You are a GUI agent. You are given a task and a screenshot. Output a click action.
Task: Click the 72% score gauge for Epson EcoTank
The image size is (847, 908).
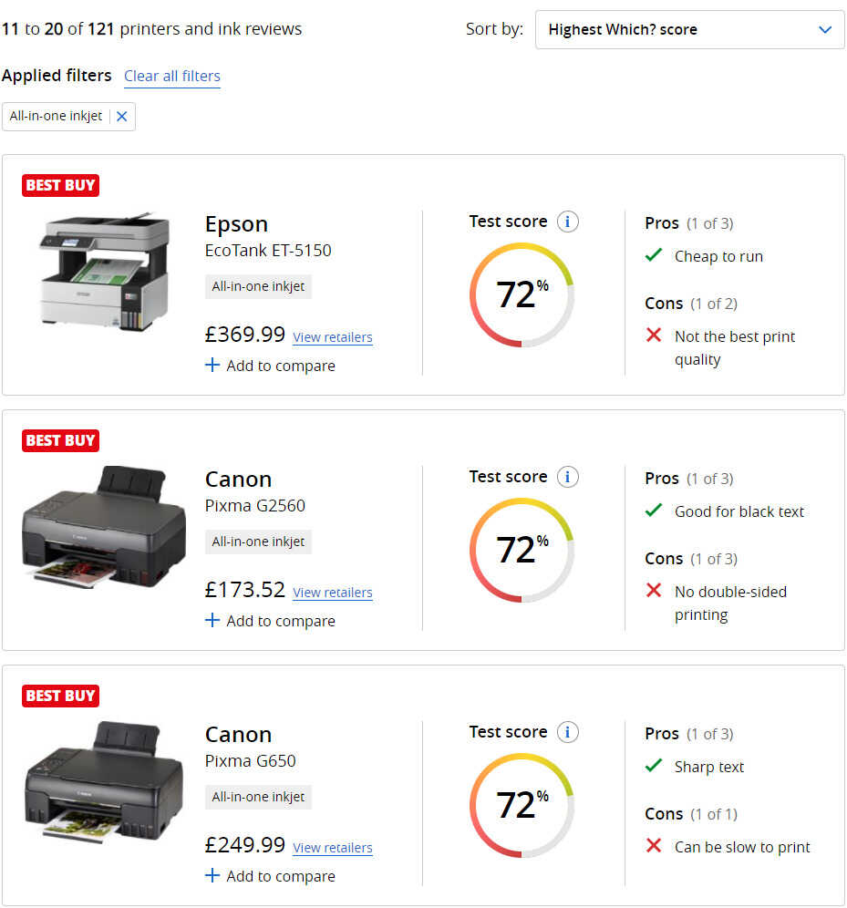[522, 294]
